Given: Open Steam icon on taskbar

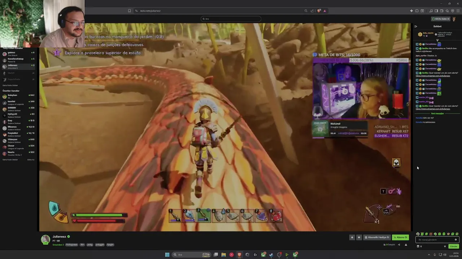Looking at the screenshot, I should click(x=271, y=255).
